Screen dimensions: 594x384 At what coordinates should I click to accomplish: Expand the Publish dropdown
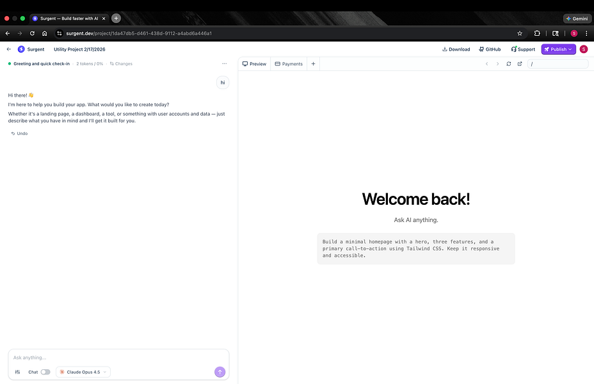pyautogui.click(x=558, y=49)
